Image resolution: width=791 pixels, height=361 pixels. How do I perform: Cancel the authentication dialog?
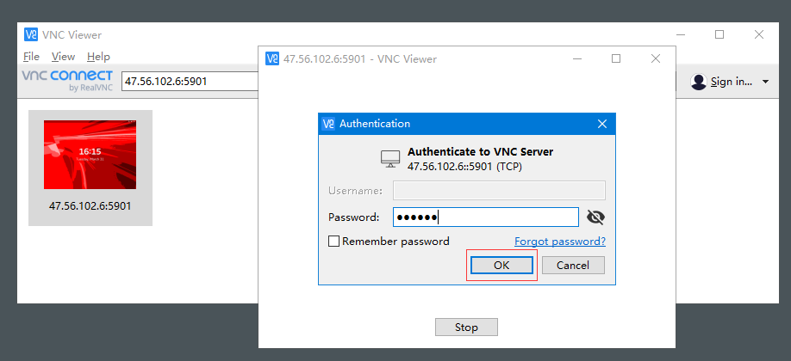(572, 266)
